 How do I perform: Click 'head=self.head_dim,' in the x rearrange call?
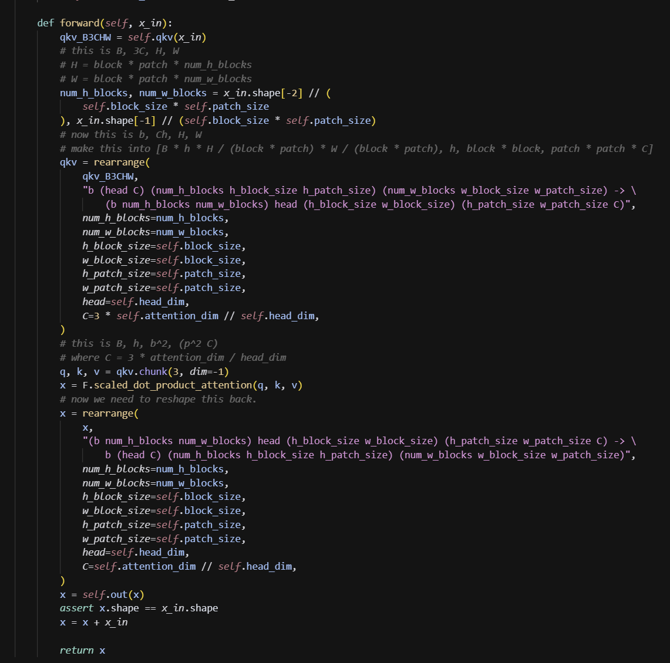tap(136, 553)
